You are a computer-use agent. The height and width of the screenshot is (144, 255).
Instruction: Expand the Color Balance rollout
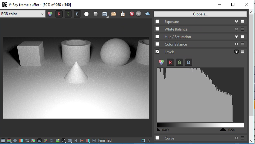[237, 44]
